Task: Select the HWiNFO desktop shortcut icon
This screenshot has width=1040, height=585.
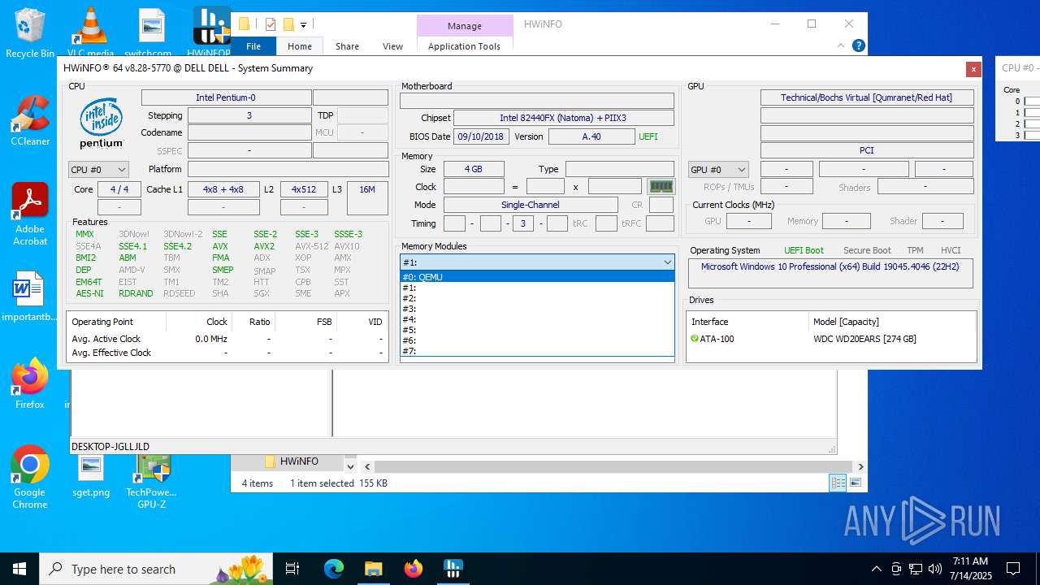Action: pyautogui.click(x=211, y=33)
